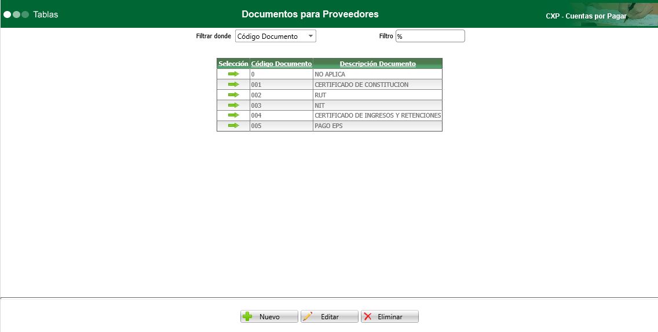Sort by Código Documento column header
Viewport: 658px width, 332px height.
click(281, 64)
